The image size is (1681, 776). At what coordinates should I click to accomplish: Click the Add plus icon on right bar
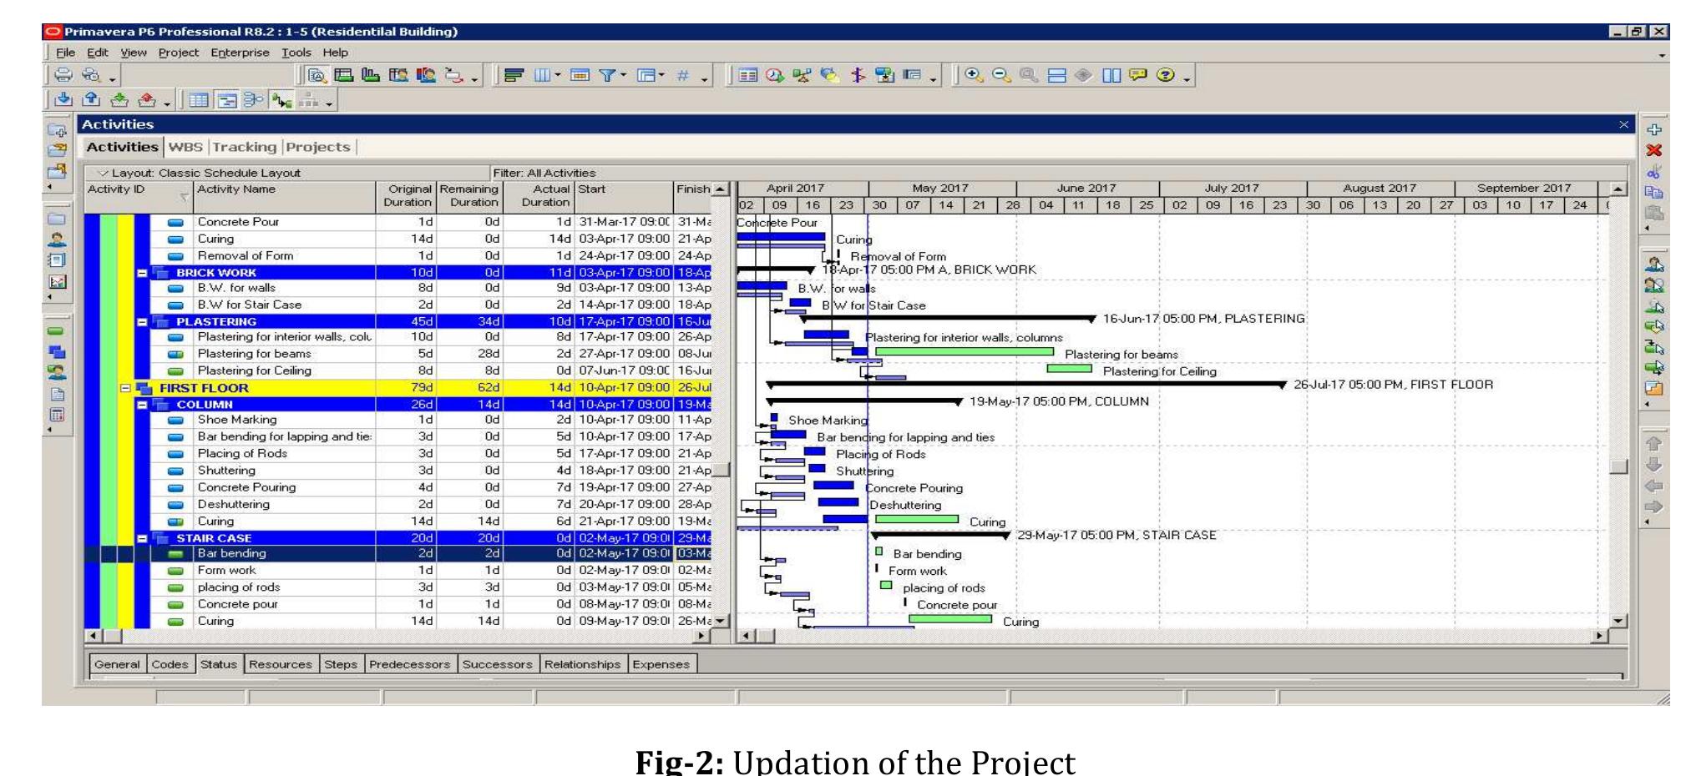[1653, 129]
